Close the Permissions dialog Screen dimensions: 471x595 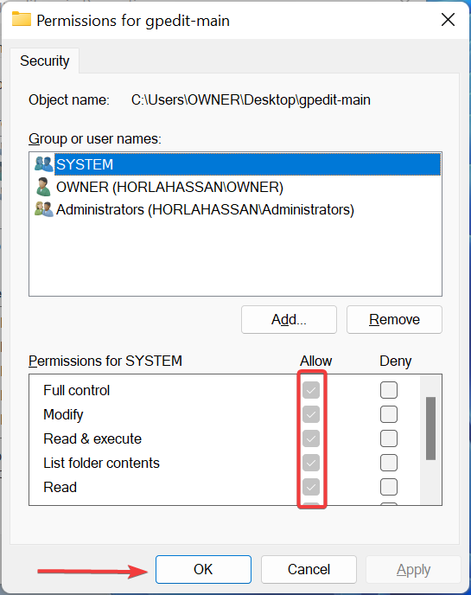(448, 19)
